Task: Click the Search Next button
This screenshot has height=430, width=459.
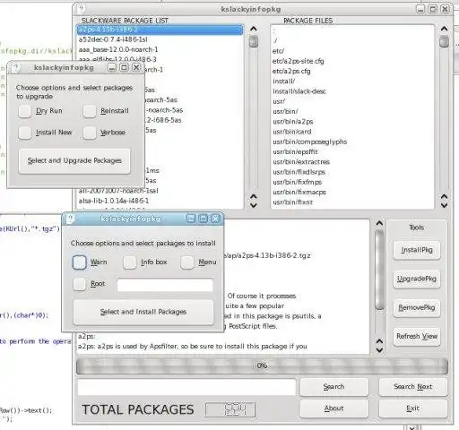Action: [x=413, y=387]
